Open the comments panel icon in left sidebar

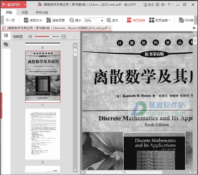pos(6,44)
